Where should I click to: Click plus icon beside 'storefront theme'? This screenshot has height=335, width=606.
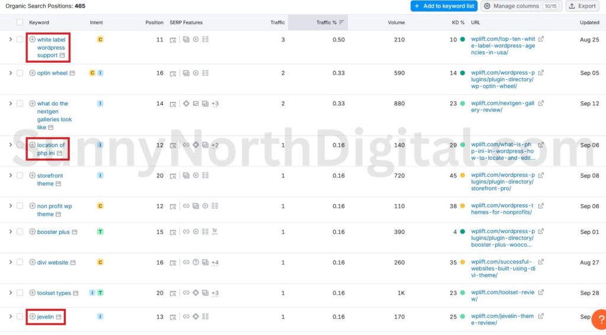pos(33,175)
